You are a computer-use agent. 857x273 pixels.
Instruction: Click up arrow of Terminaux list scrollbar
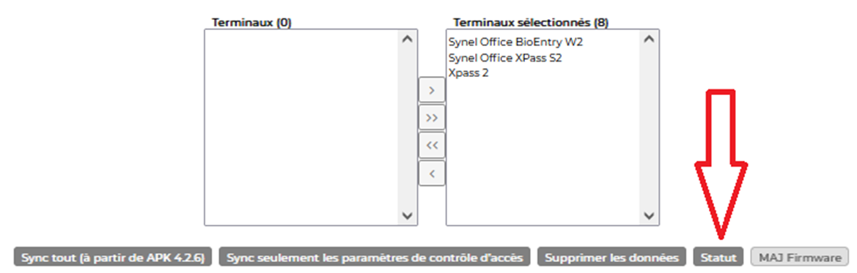point(407,40)
